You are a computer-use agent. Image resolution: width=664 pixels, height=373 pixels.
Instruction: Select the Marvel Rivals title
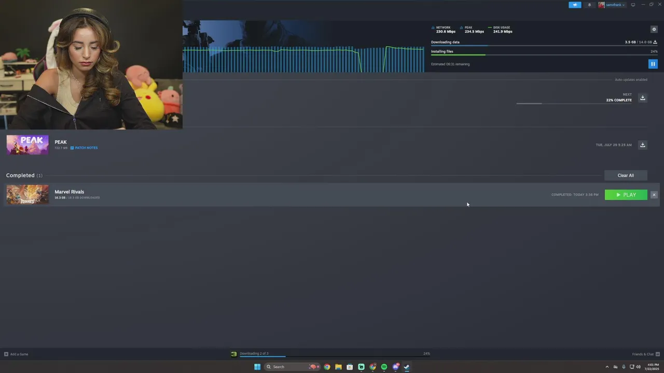click(x=69, y=192)
